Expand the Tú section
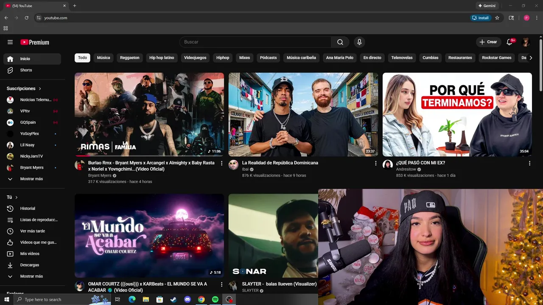This screenshot has height=305, width=543. (12, 197)
